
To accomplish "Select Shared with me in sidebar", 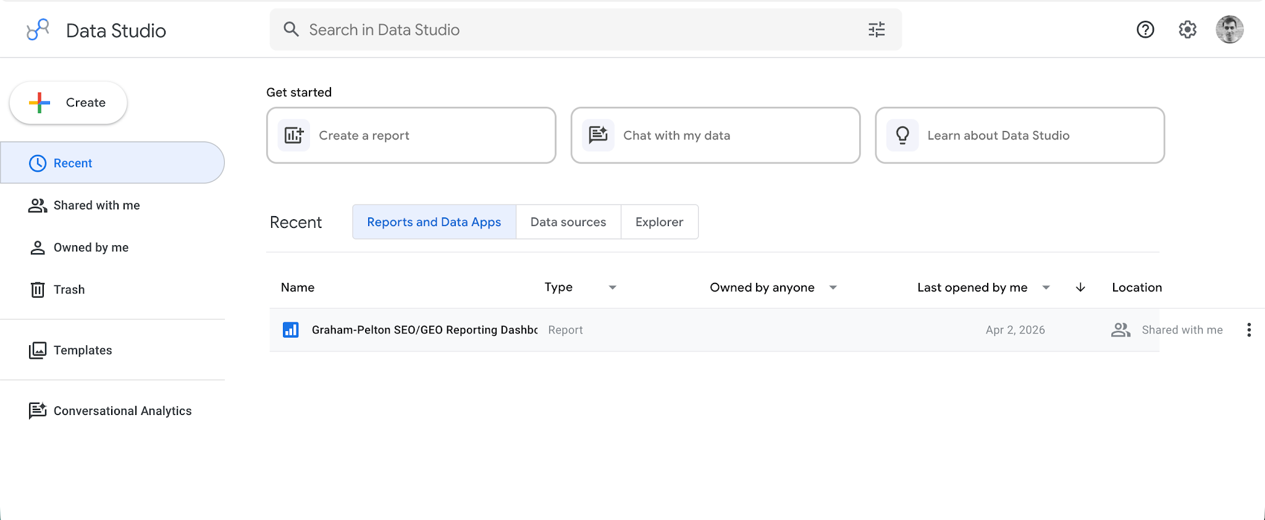I will [x=112, y=206].
